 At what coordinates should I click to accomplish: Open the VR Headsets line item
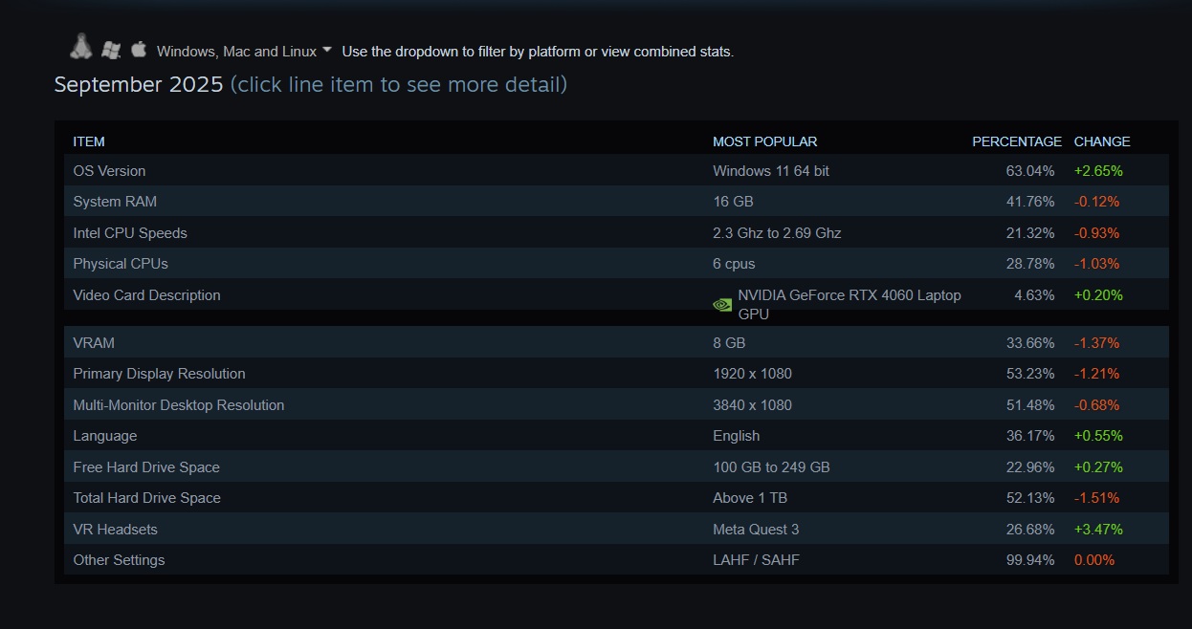pyautogui.click(x=116, y=530)
